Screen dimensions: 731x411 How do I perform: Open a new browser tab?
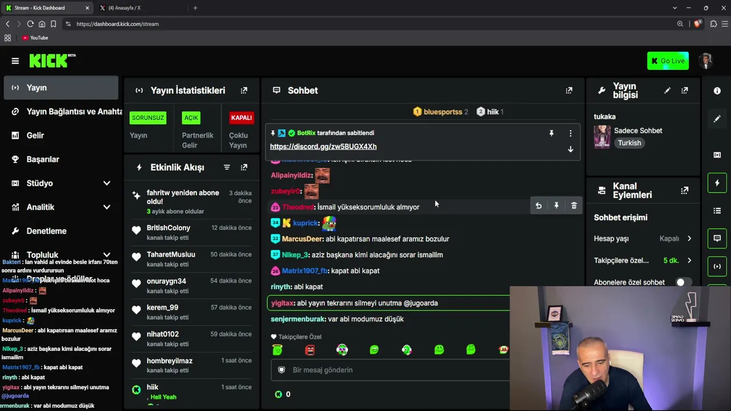tap(195, 8)
